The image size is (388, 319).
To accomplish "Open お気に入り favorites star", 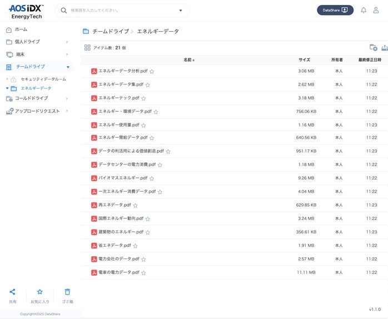I will click(40, 292).
